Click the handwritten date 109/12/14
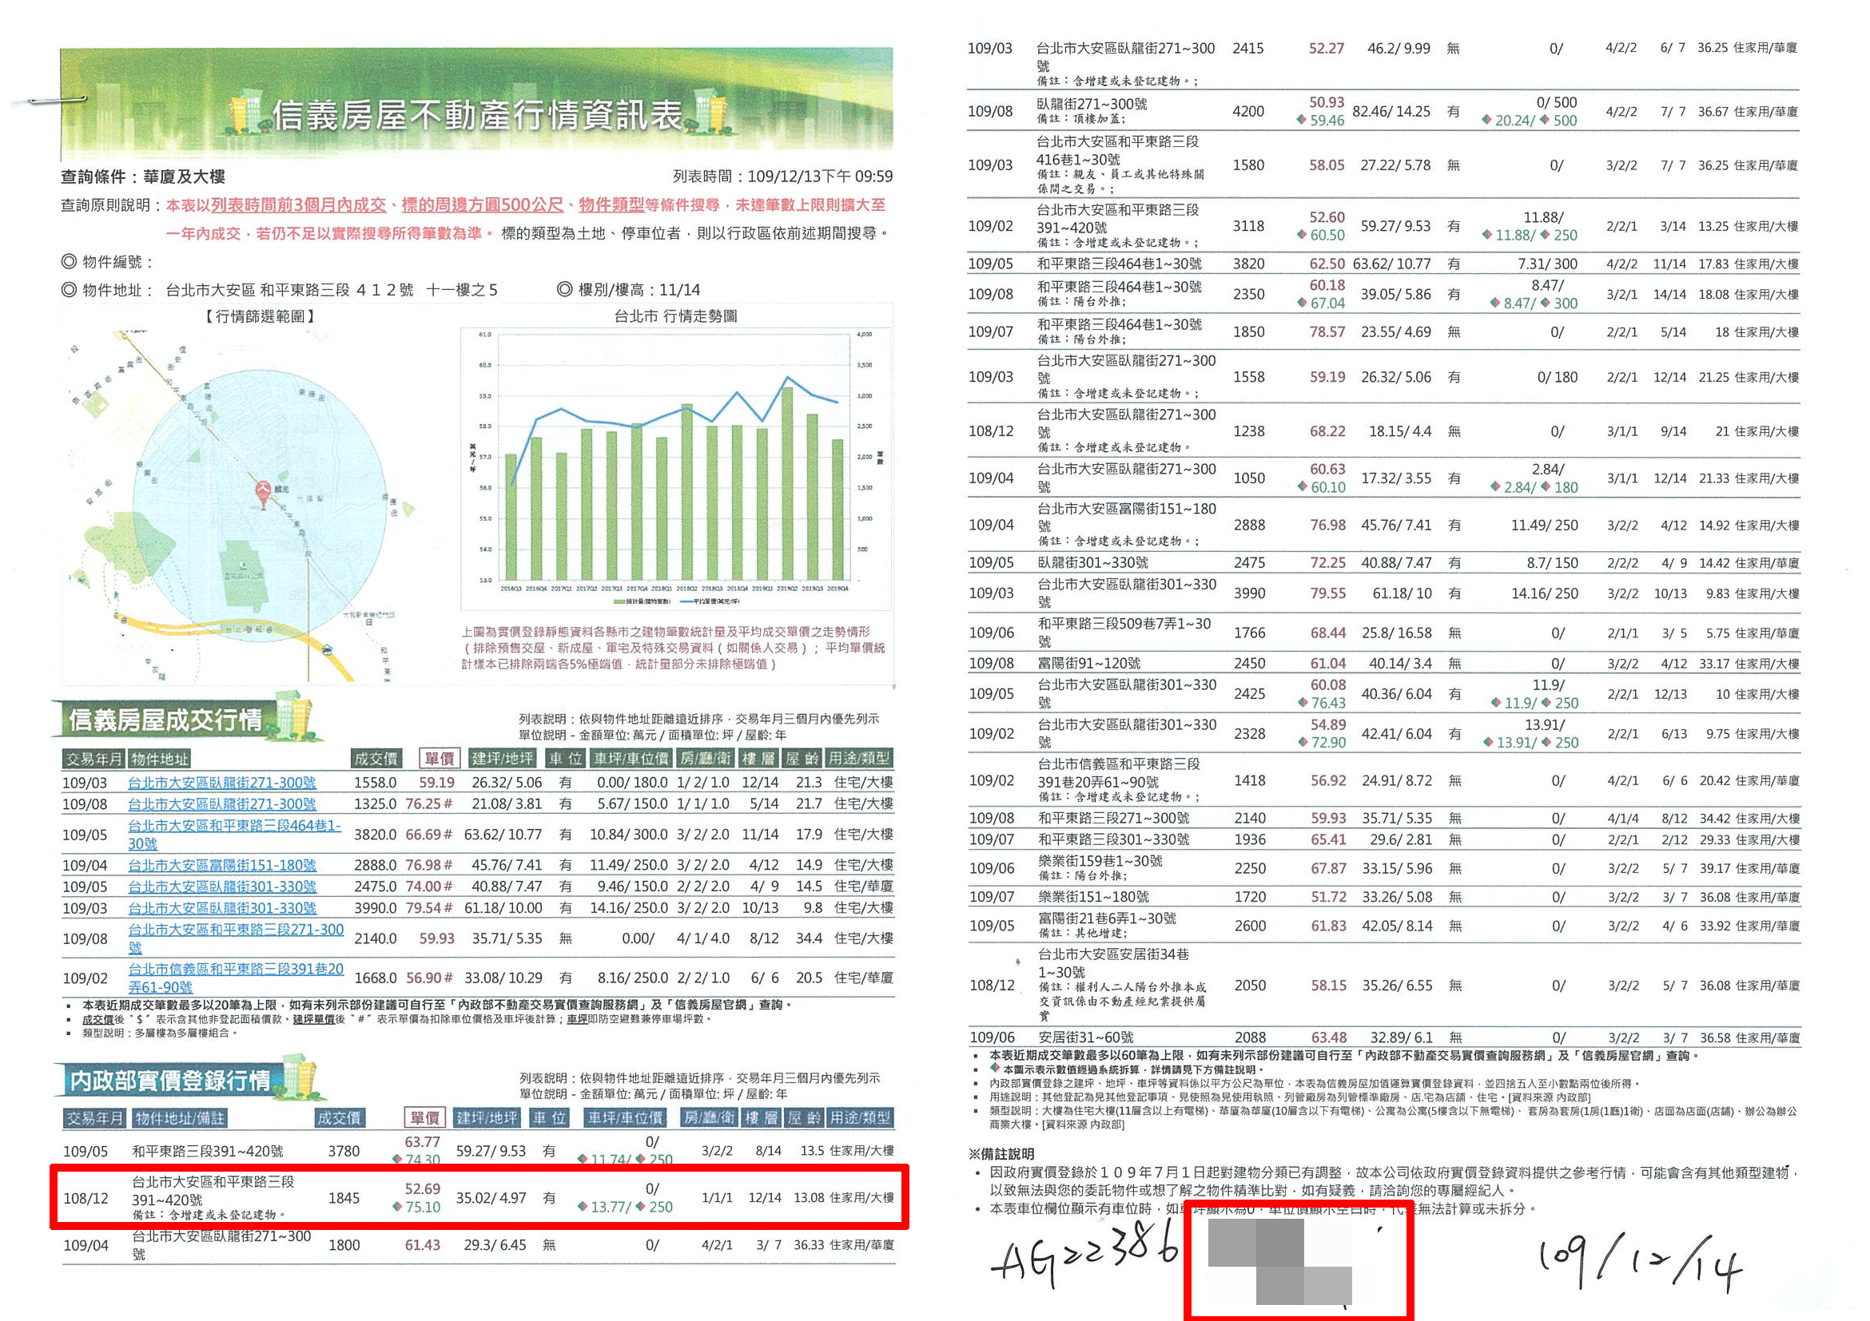1870x1321 pixels. click(x=1640, y=1263)
